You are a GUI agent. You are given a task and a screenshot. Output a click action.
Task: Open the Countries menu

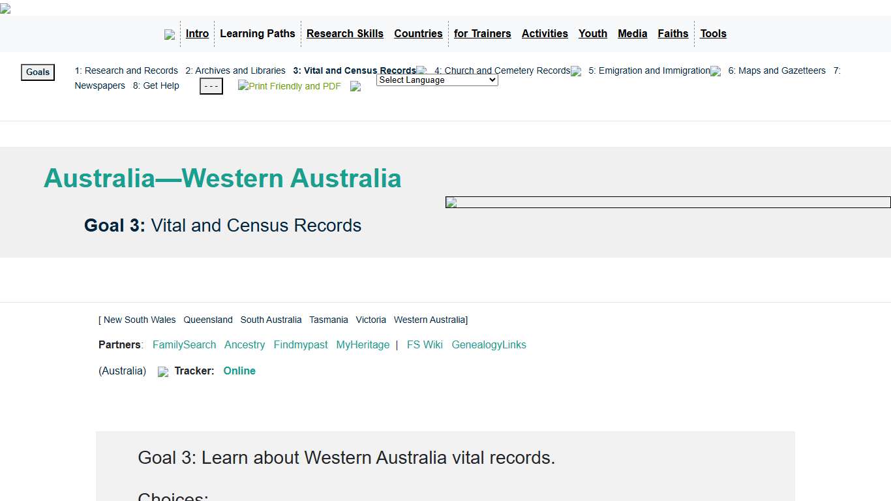(418, 33)
